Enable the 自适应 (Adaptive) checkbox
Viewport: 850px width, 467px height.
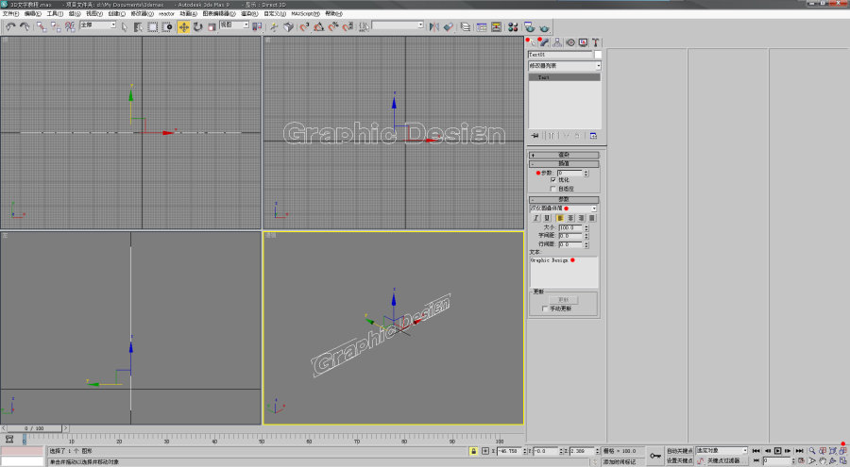pyautogui.click(x=552, y=189)
